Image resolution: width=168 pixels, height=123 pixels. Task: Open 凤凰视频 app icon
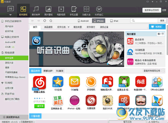91,101
